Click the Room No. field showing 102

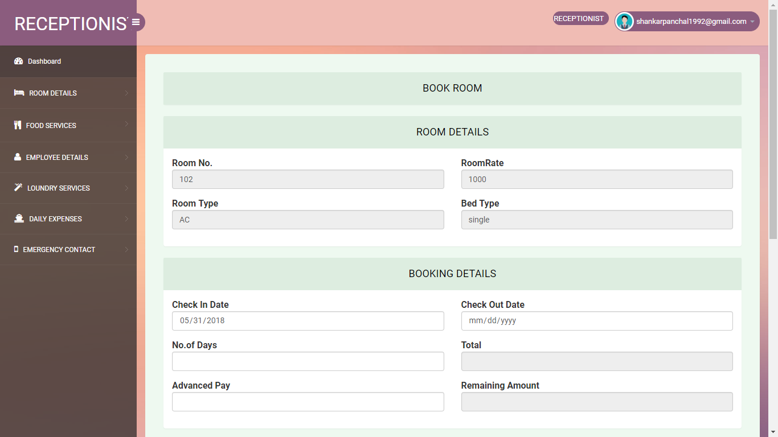point(308,179)
